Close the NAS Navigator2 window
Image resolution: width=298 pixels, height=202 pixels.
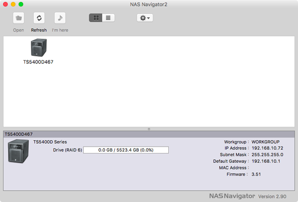coord(6,4)
